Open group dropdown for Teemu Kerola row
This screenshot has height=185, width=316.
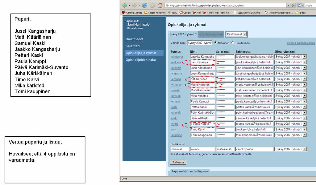[x=305, y=124]
